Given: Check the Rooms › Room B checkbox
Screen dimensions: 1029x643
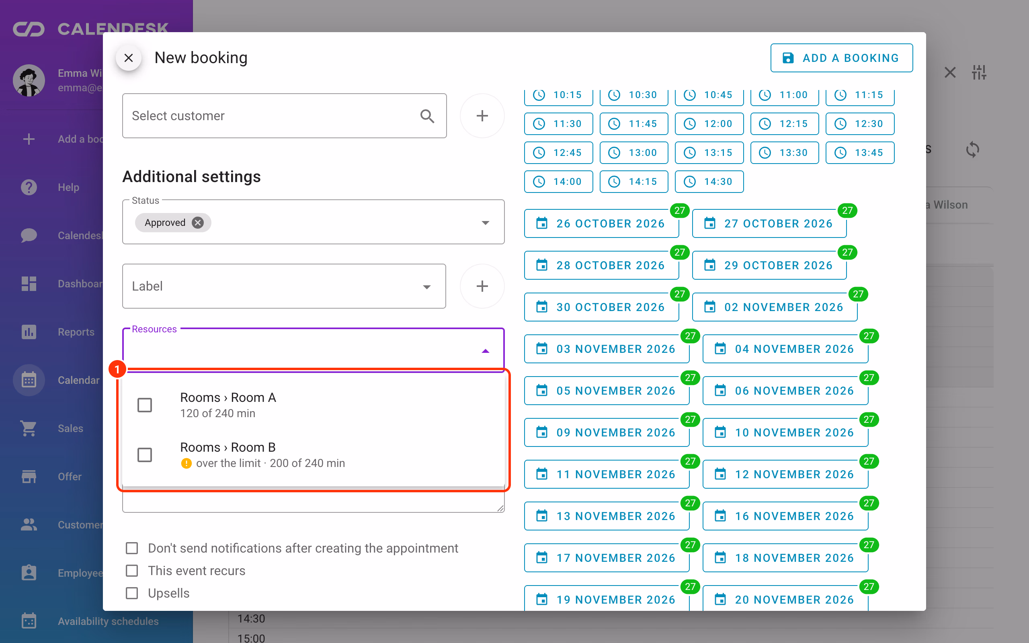Looking at the screenshot, I should pyautogui.click(x=145, y=455).
